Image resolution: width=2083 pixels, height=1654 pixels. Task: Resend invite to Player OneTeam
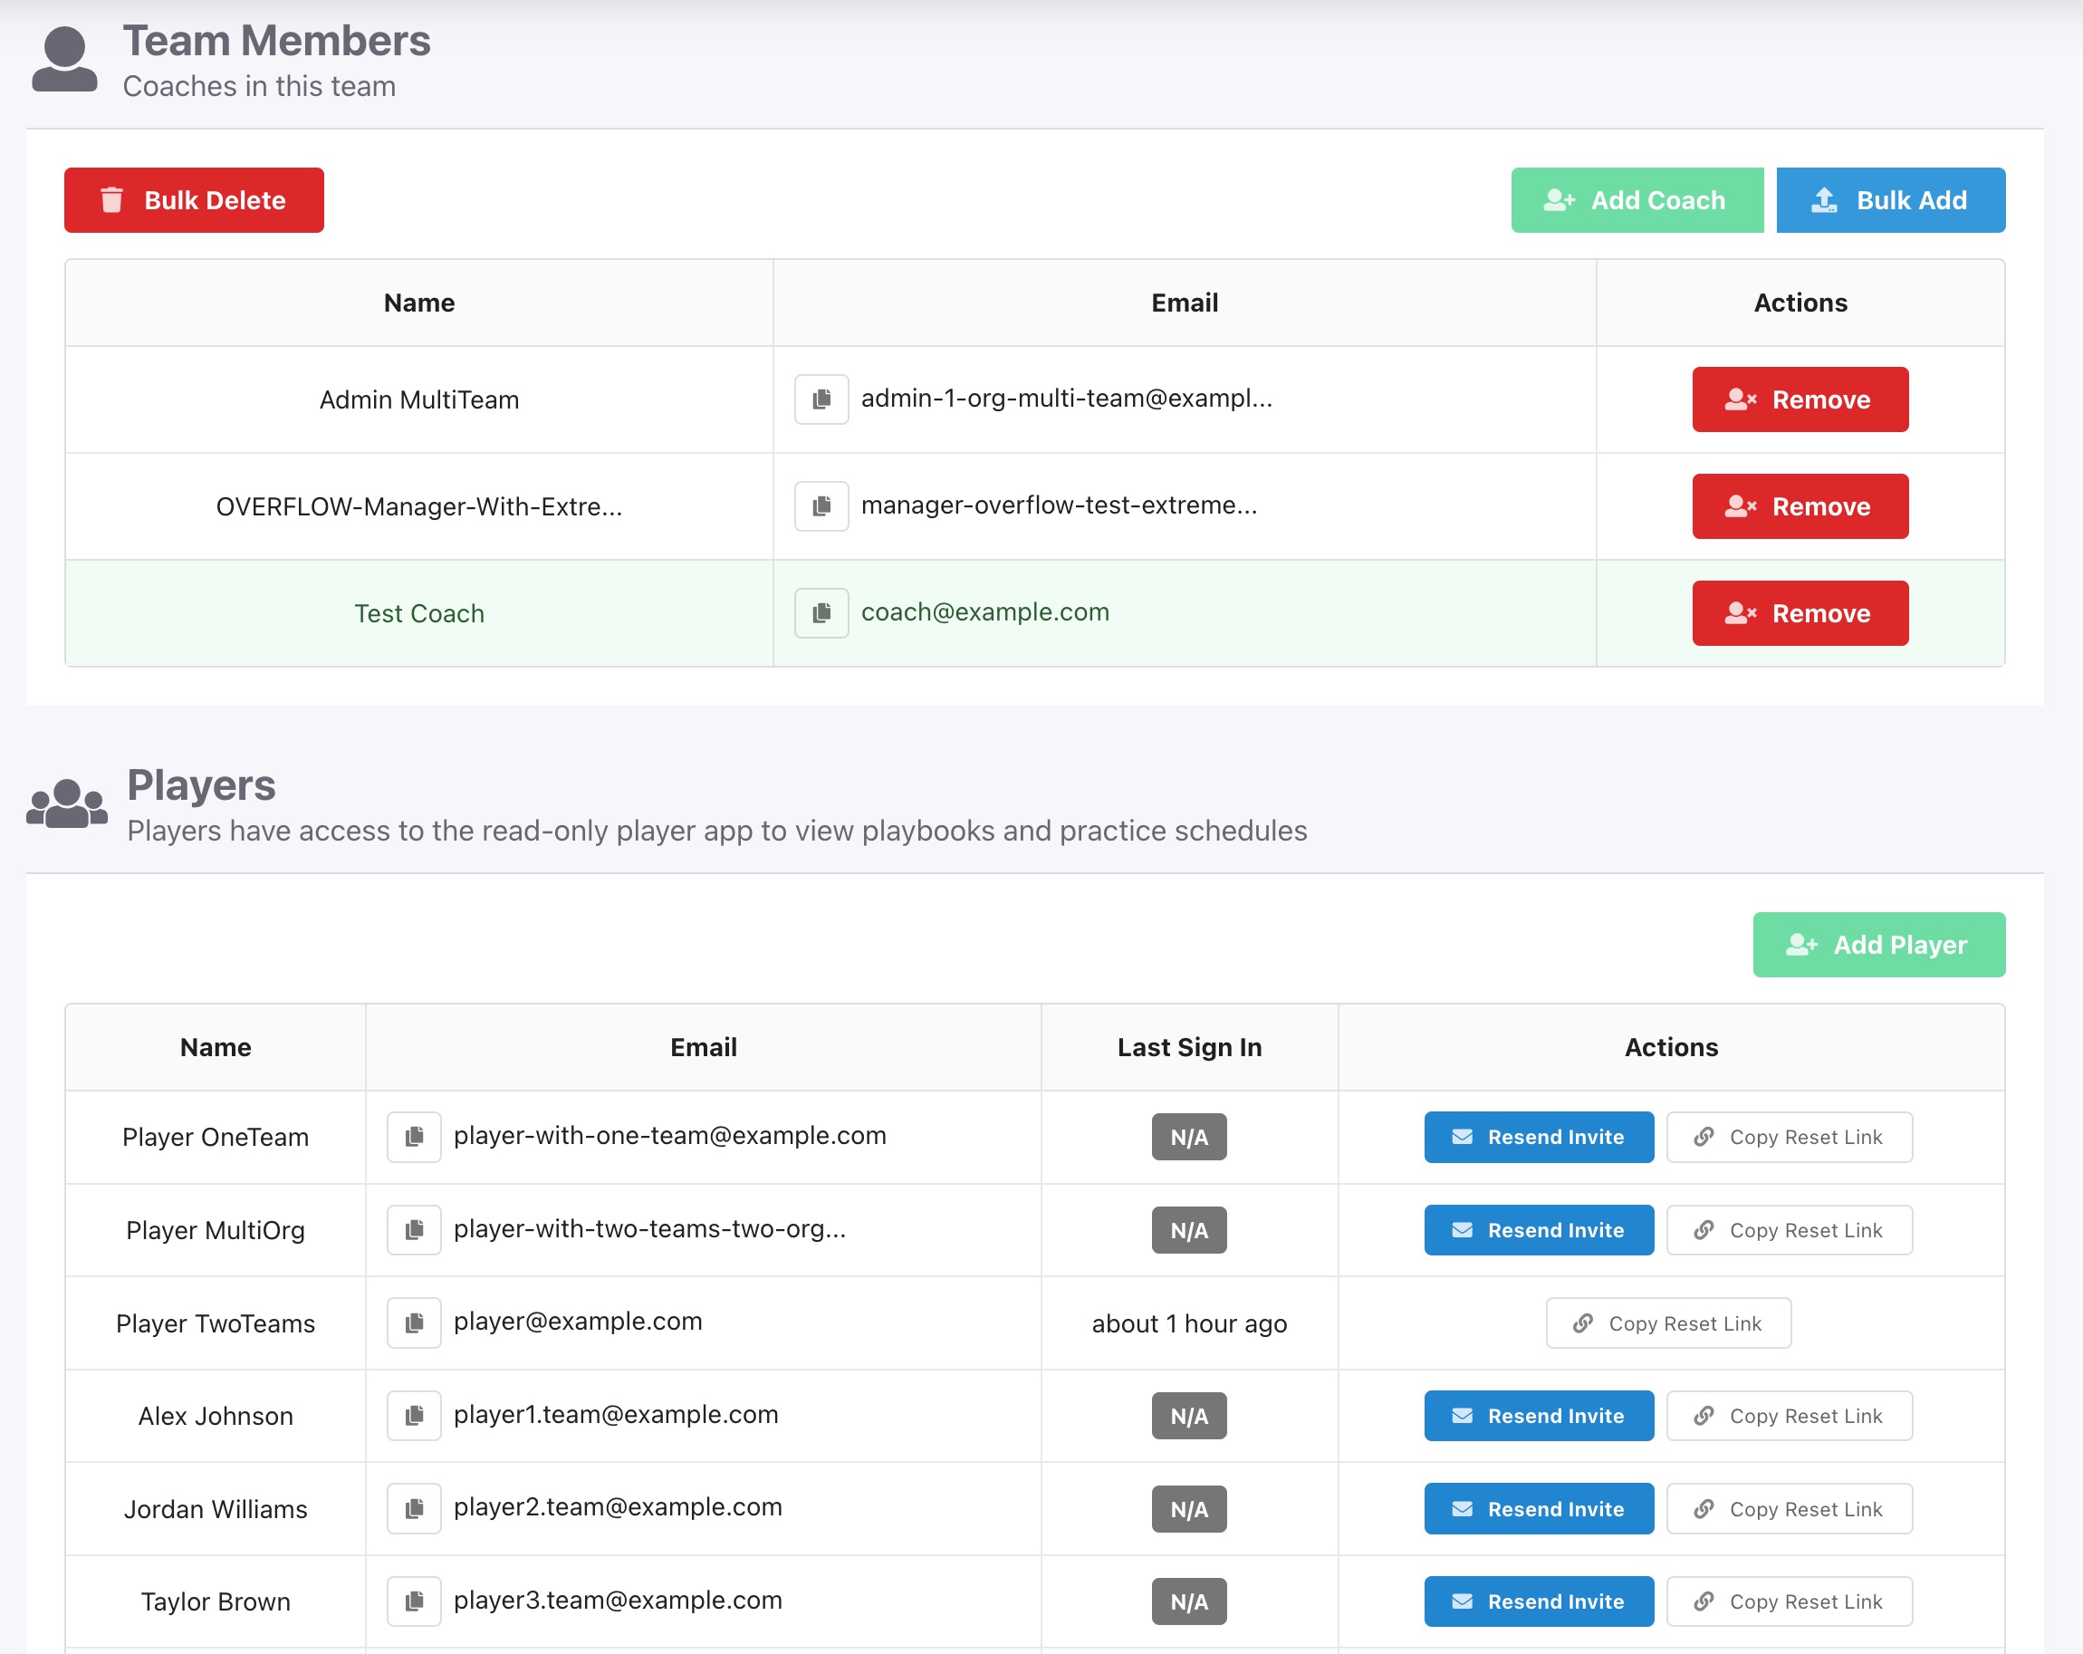point(1538,1136)
